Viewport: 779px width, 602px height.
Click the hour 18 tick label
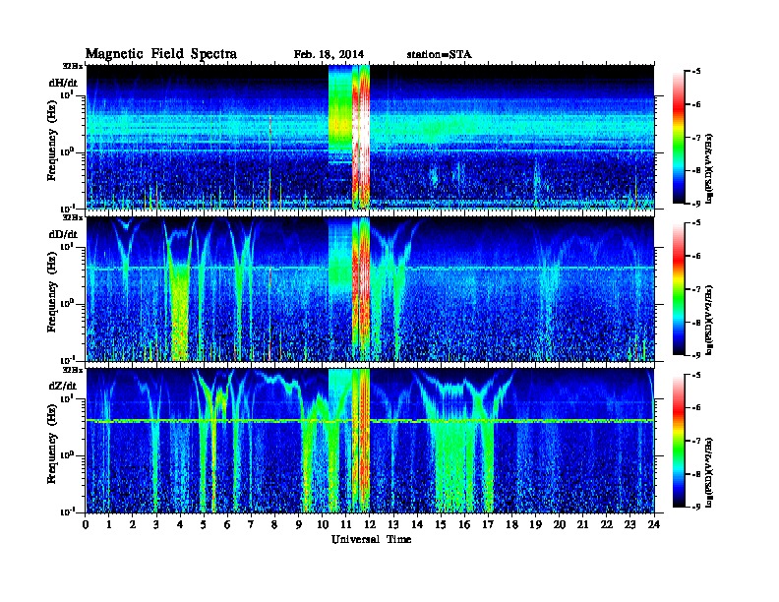click(x=511, y=524)
